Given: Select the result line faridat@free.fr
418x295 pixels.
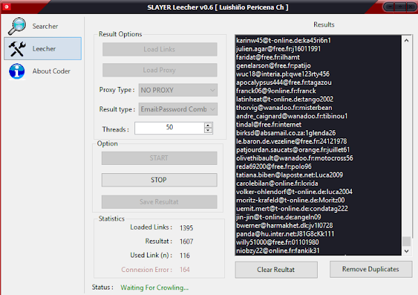Looking at the screenshot, I should (268, 57).
